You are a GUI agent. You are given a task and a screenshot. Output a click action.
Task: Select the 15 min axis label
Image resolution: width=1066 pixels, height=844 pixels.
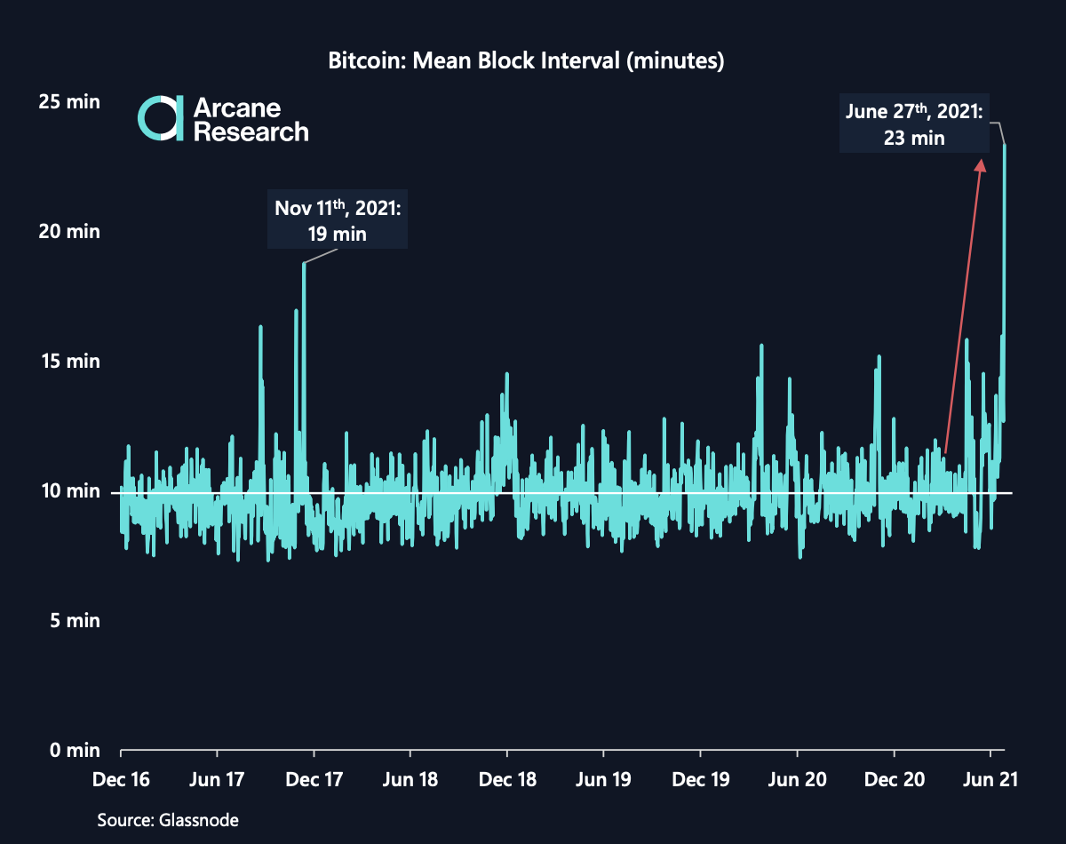pos(70,362)
